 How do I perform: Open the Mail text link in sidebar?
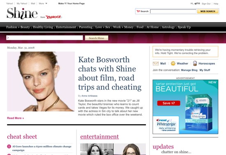[x=163, y=63]
